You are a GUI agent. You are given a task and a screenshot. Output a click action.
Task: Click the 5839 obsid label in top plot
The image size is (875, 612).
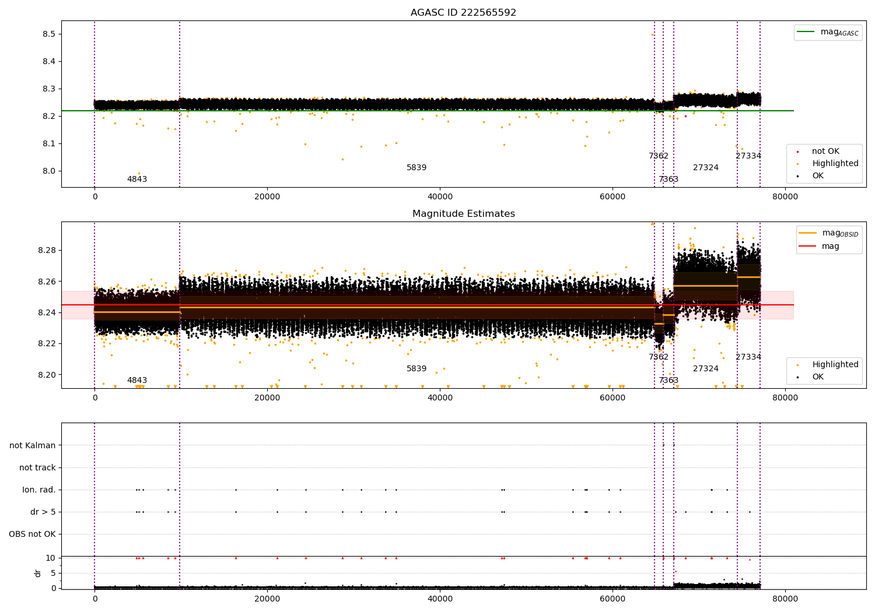416,168
